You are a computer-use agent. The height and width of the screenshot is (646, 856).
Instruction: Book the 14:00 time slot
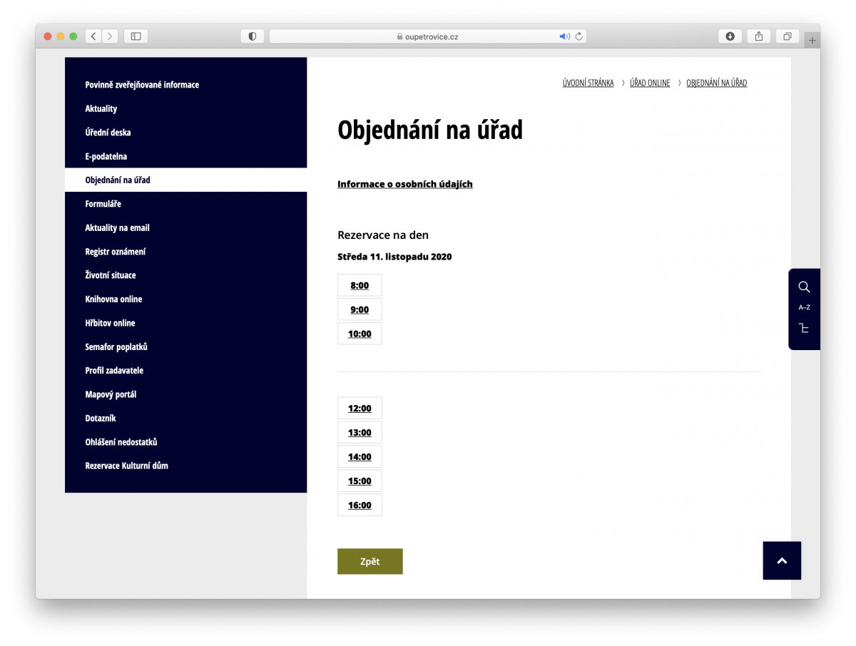(x=360, y=457)
